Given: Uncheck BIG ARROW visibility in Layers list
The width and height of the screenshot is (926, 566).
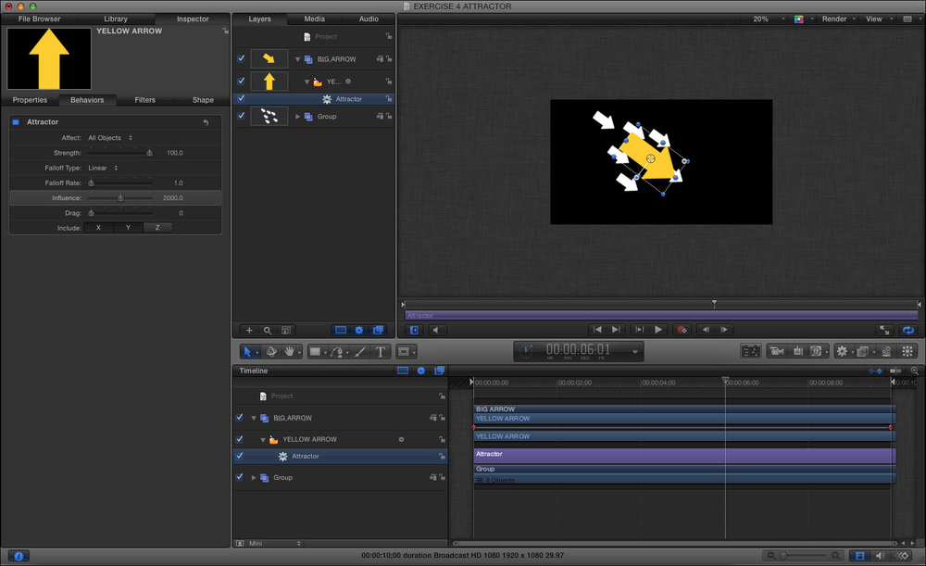Looking at the screenshot, I should coord(241,58).
